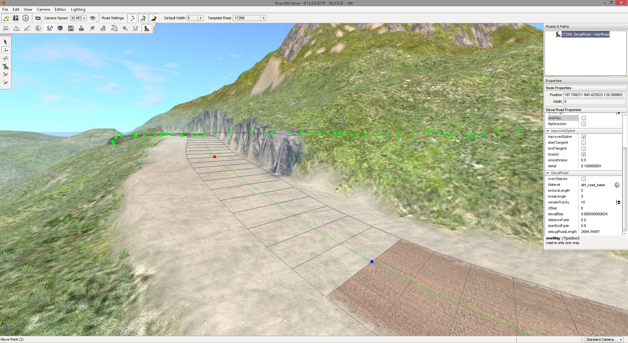The width and height of the screenshot is (628, 343).
Task: Collapse the DecalRoad property group
Action: pyautogui.click(x=548, y=173)
